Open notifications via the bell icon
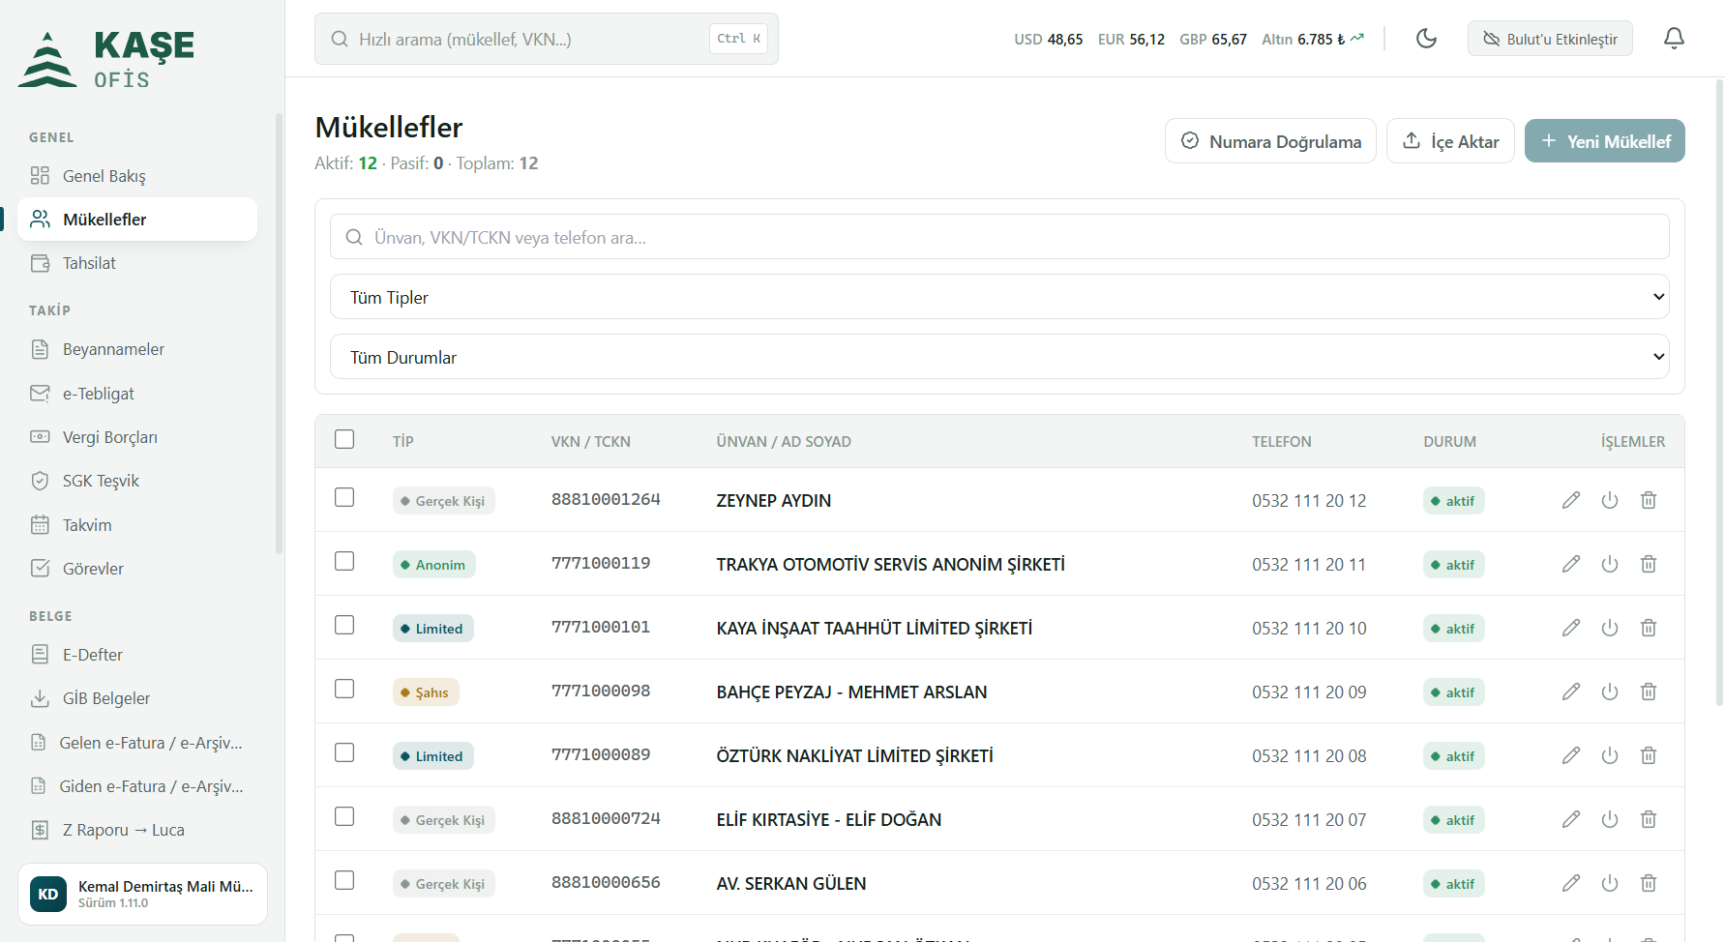Screen dimensions: 1725x942 [1674, 39]
